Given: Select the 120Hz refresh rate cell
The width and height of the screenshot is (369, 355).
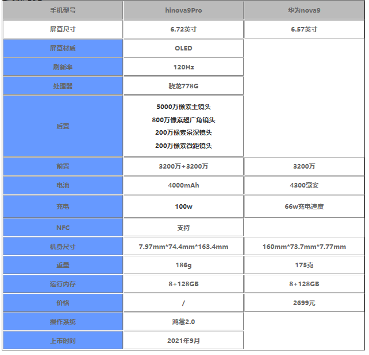Looking at the screenshot, I should coord(183,67).
